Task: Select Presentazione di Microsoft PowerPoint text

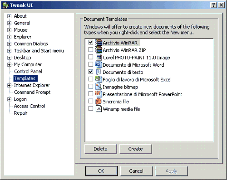Action: click(x=142, y=94)
